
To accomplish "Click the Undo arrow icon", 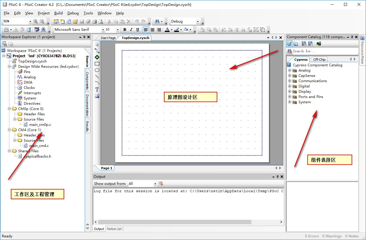I will [x=137, y=21].
